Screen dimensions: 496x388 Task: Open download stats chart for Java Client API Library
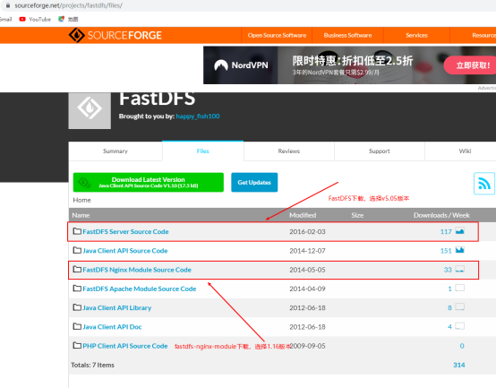pos(459,307)
